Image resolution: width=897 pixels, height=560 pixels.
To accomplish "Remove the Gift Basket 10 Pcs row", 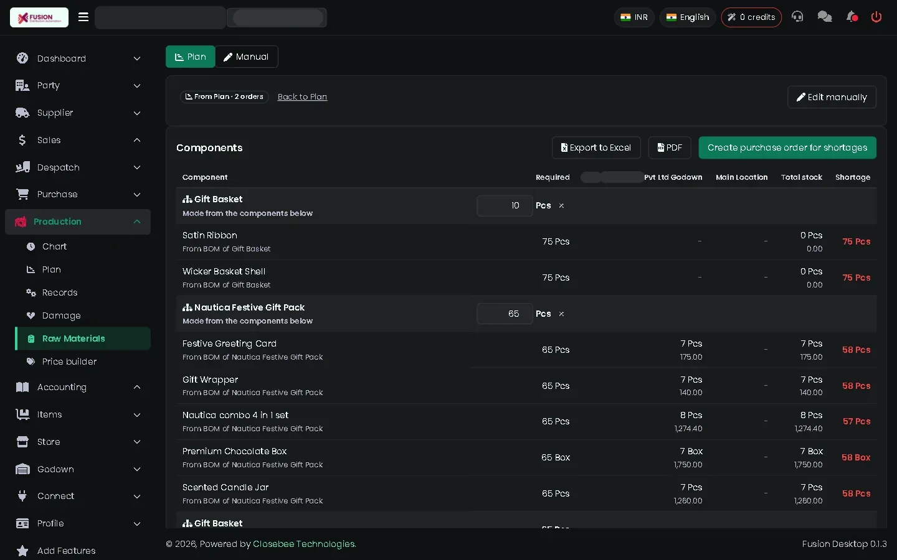I will [561, 206].
